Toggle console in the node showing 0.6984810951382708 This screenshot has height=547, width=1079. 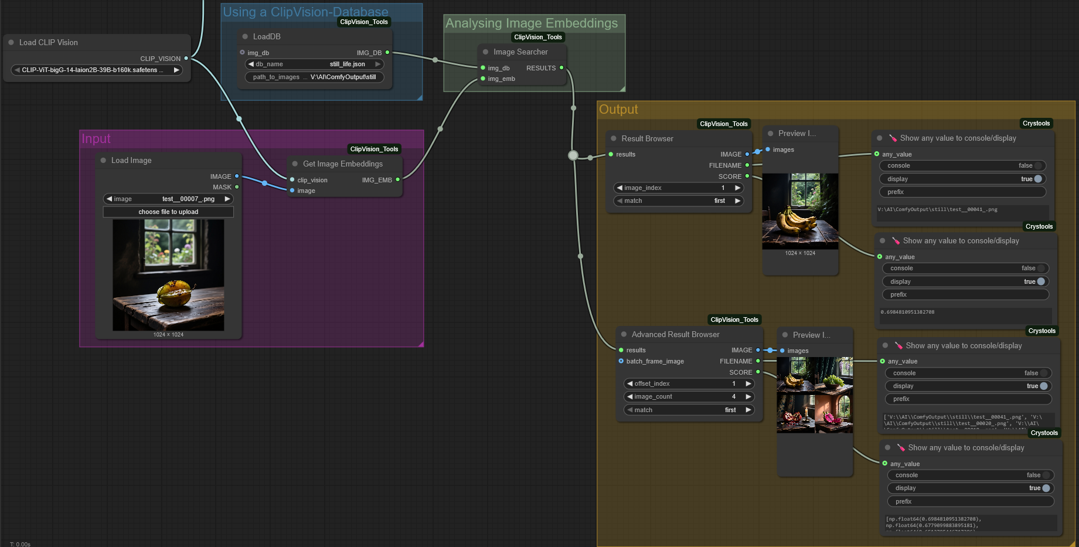[x=965, y=269]
